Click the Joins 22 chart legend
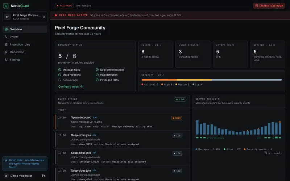 click(x=232, y=149)
